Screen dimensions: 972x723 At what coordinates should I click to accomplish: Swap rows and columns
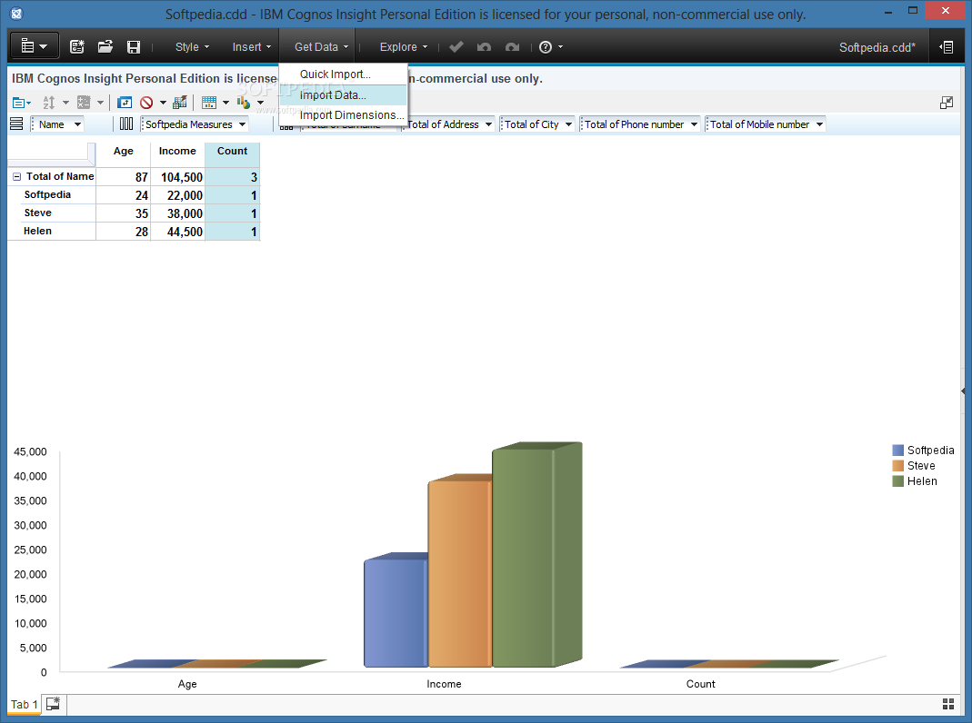(125, 103)
